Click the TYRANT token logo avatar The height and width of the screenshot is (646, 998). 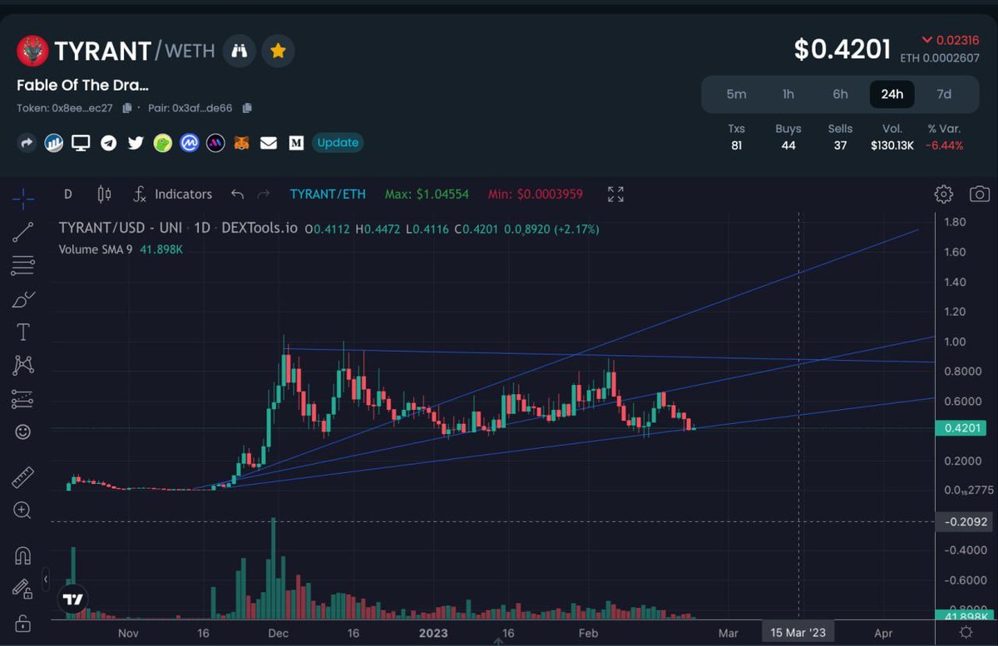click(32, 51)
